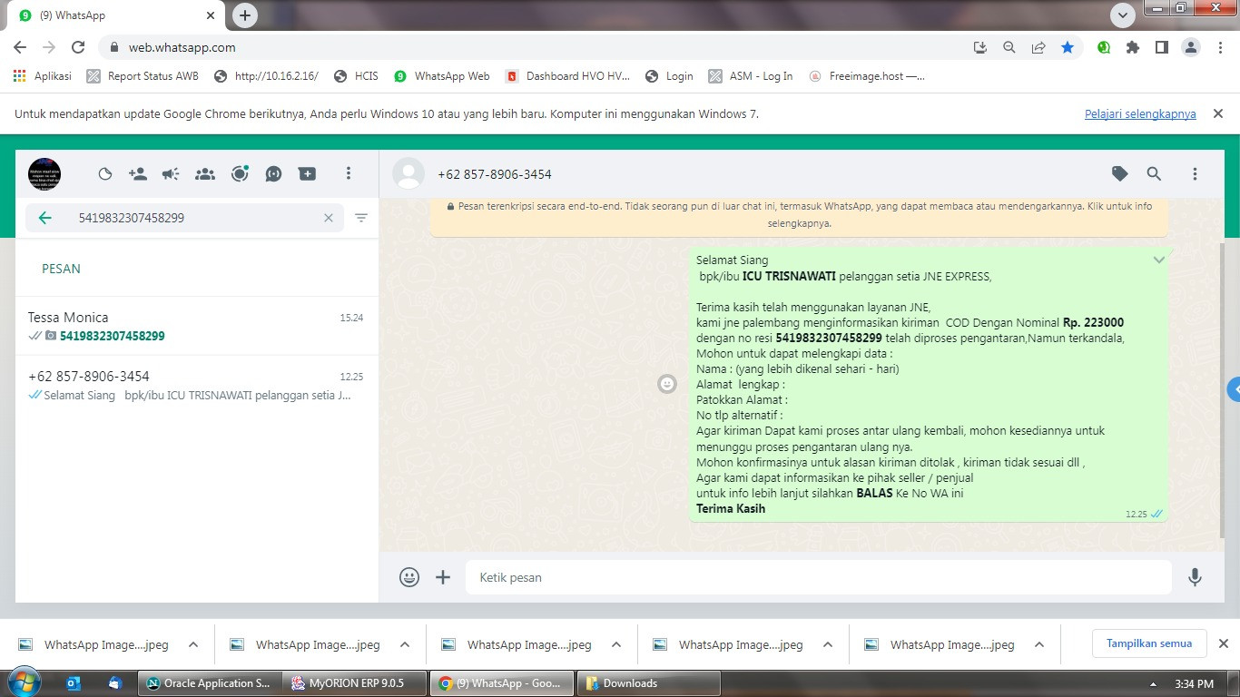
Task: Open Chrome three-dot menu
Action: 1220,47
